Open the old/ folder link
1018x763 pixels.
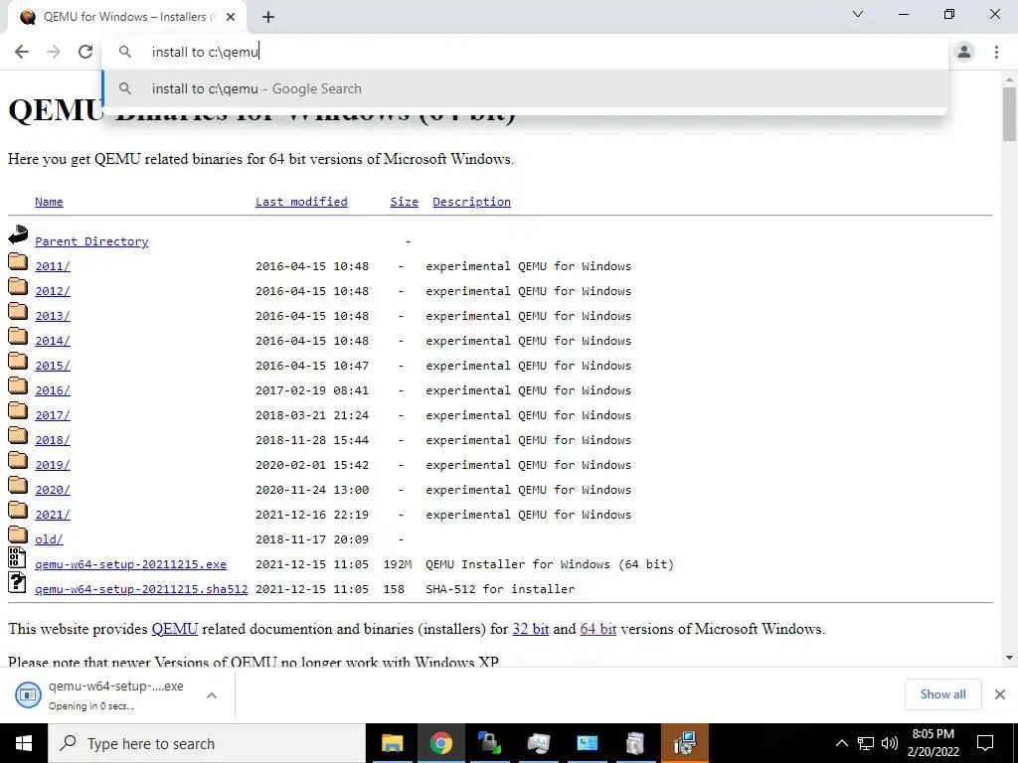point(49,539)
